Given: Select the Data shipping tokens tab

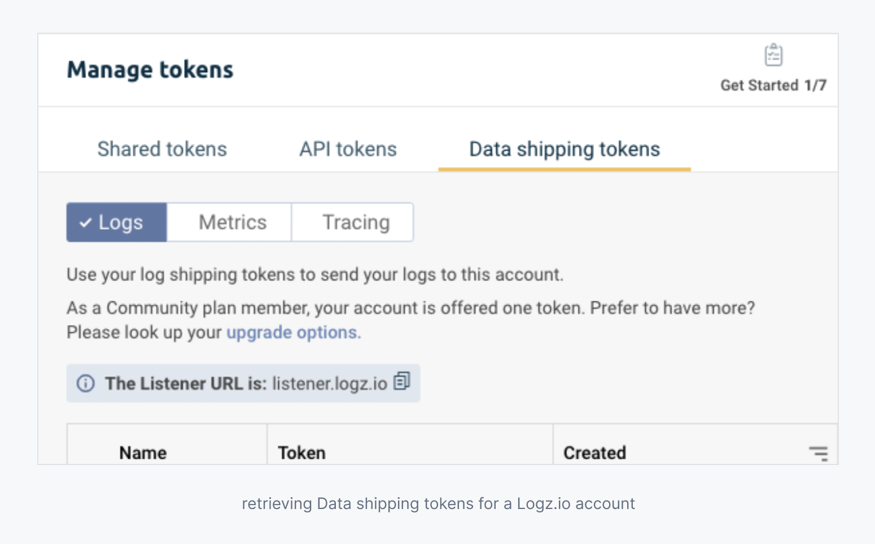Looking at the screenshot, I should point(564,149).
